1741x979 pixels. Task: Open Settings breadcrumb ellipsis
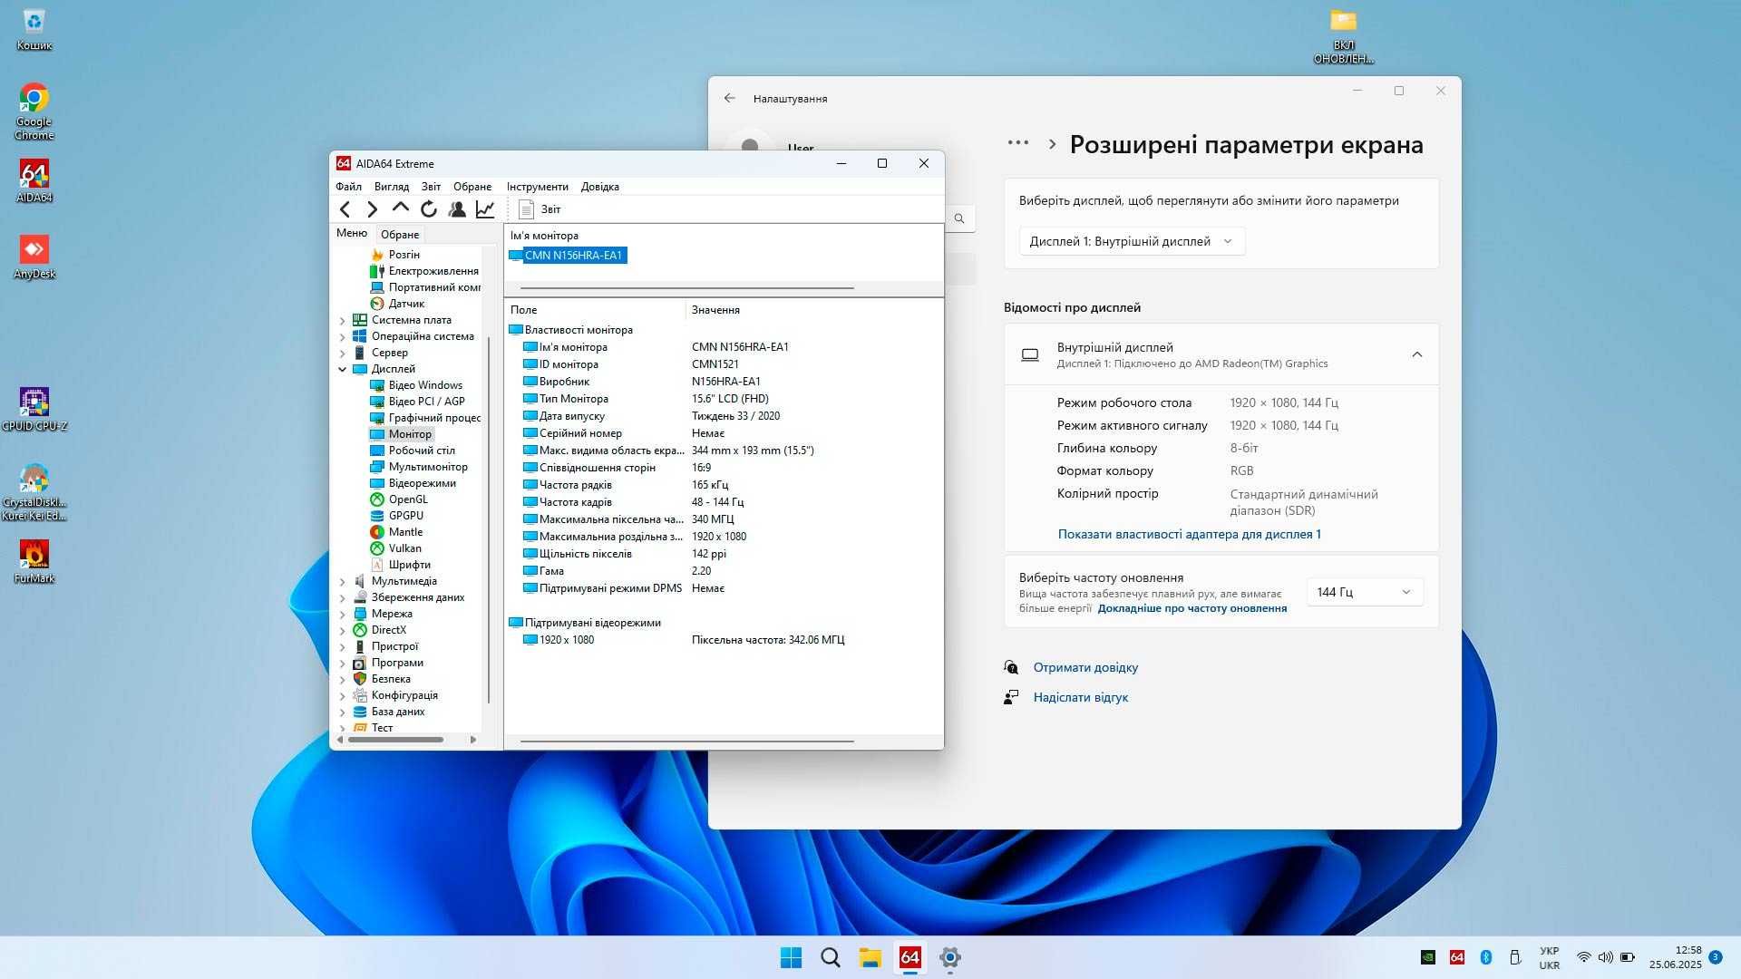[x=1018, y=143]
